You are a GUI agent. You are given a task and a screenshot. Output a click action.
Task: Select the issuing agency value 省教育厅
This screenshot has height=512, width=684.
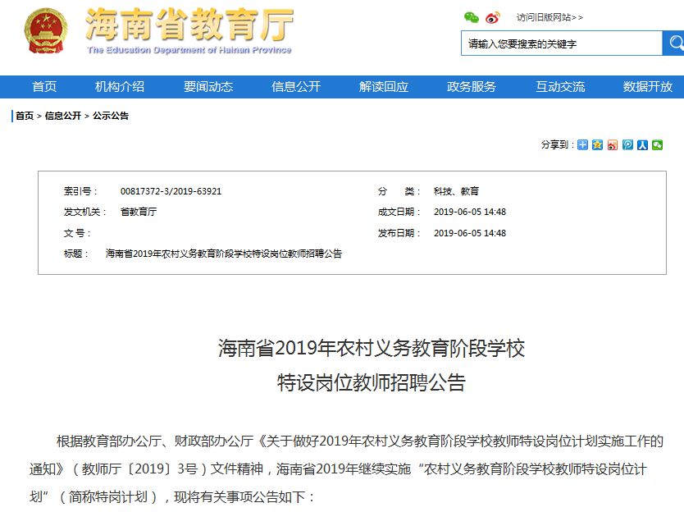[139, 212]
